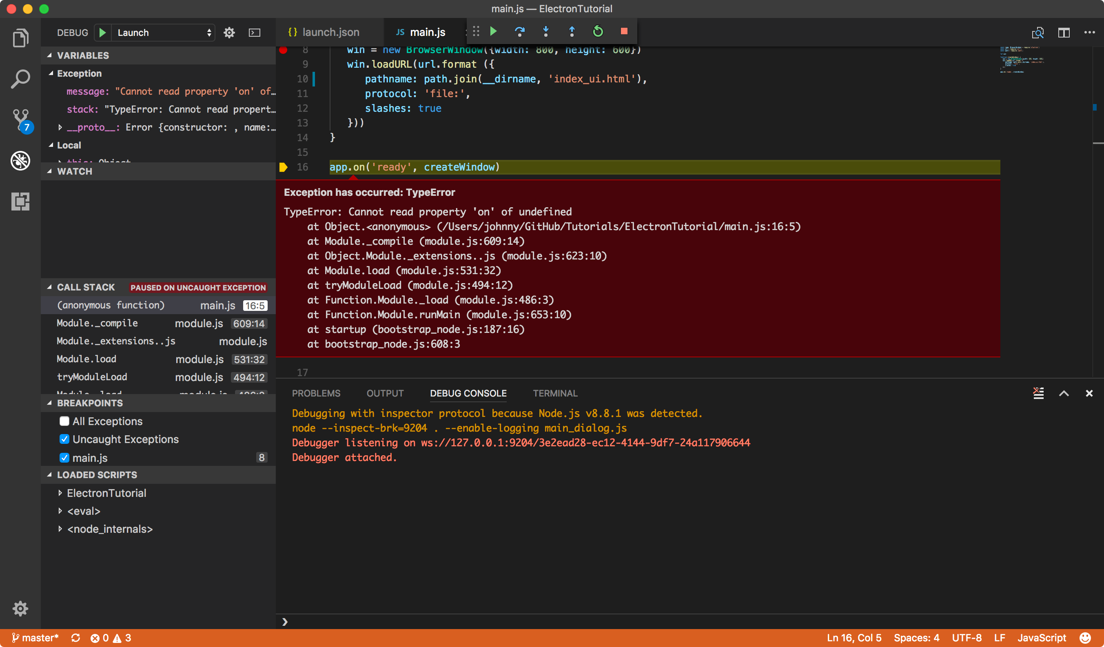Open launch.json via debug gear icon
The image size is (1104, 647).
tap(229, 32)
